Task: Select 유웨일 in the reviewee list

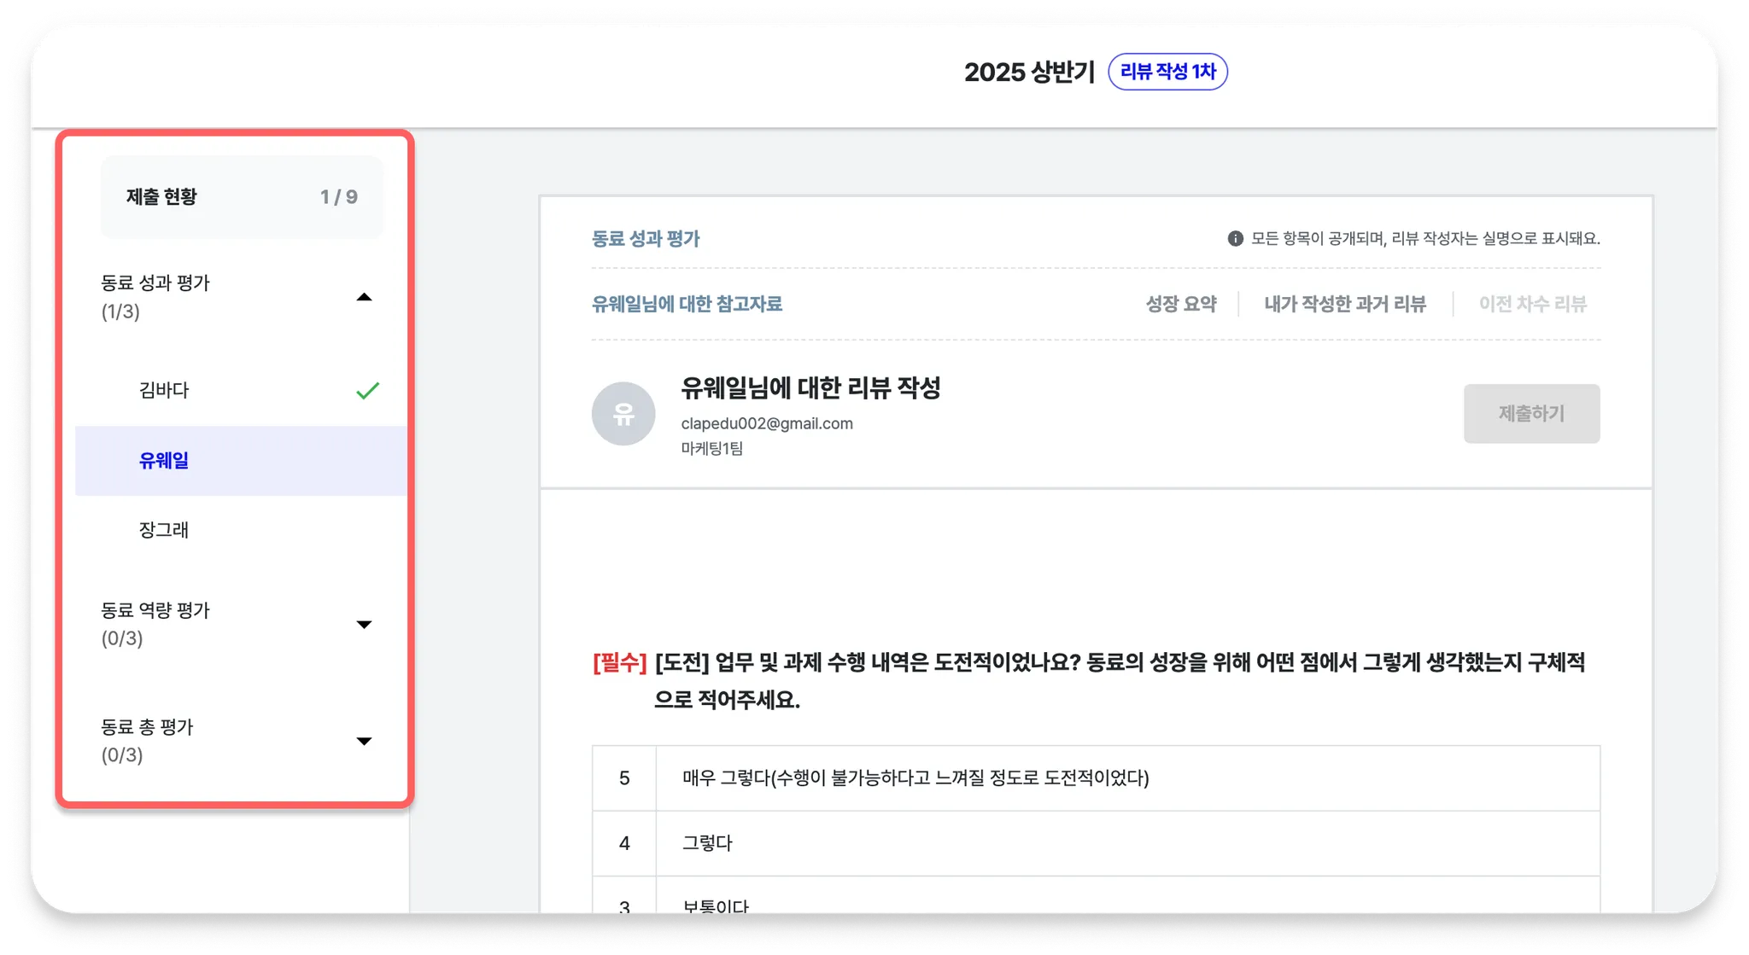Action: click(x=241, y=461)
